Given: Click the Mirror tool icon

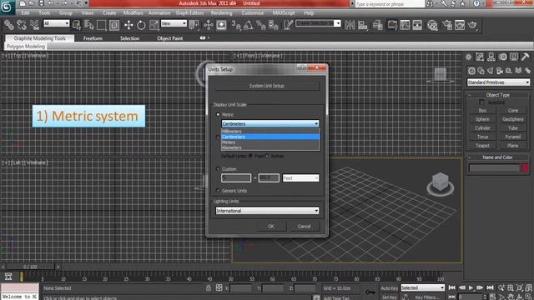Looking at the screenshot, I should point(350,25).
